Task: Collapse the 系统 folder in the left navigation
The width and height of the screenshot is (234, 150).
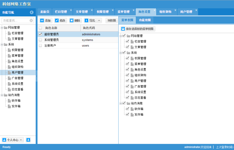Action: [2, 45]
